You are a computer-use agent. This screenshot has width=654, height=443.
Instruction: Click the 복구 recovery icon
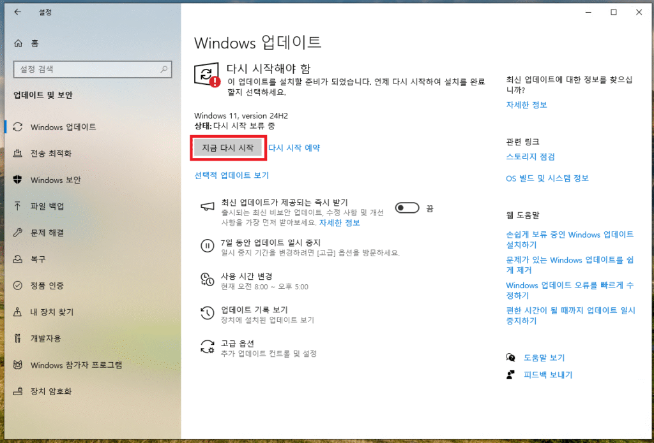[x=17, y=259]
